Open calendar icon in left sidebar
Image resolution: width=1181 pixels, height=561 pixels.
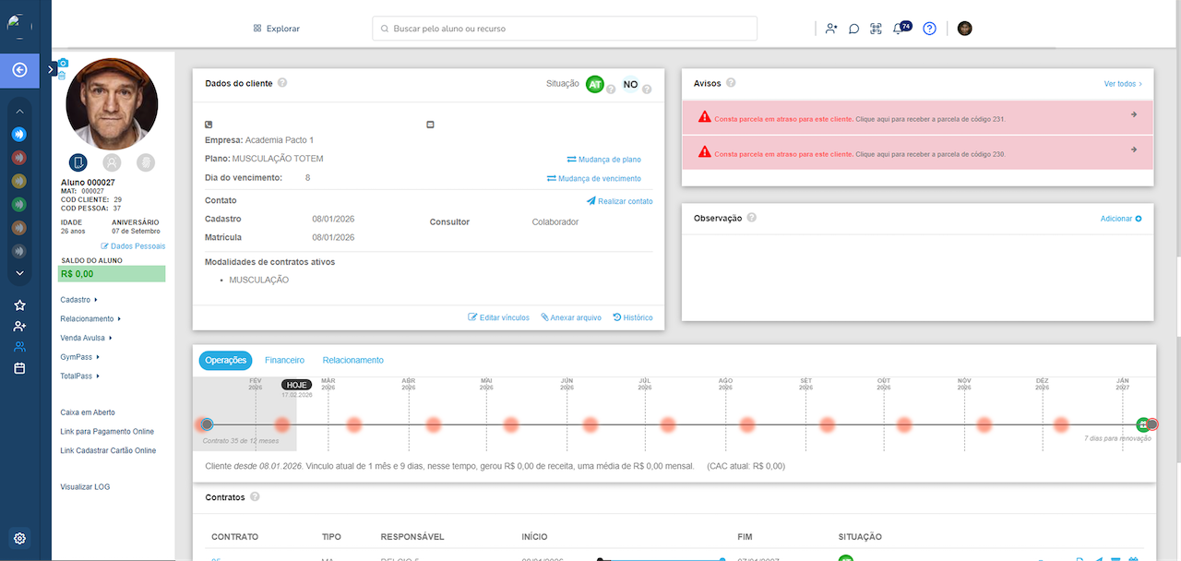click(19, 368)
